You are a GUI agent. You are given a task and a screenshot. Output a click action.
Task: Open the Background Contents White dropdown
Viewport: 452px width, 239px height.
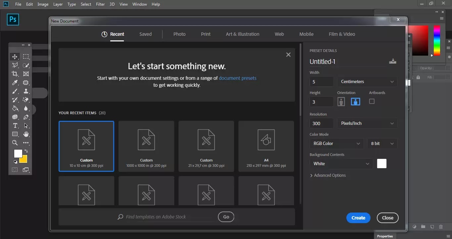pos(341,164)
